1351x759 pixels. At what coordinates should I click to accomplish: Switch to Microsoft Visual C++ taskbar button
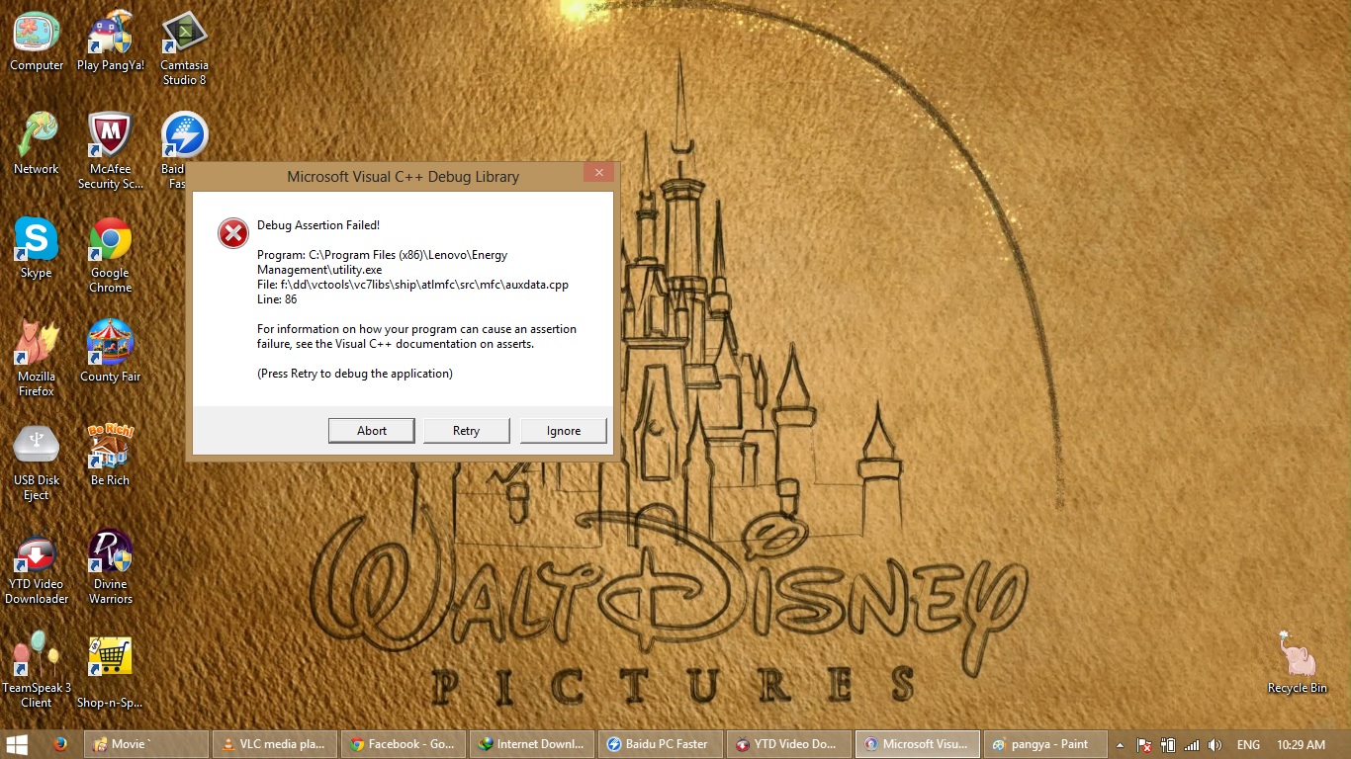click(x=917, y=744)
